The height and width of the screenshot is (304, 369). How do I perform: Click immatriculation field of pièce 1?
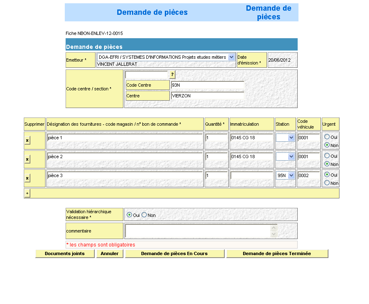click(252, 138)
